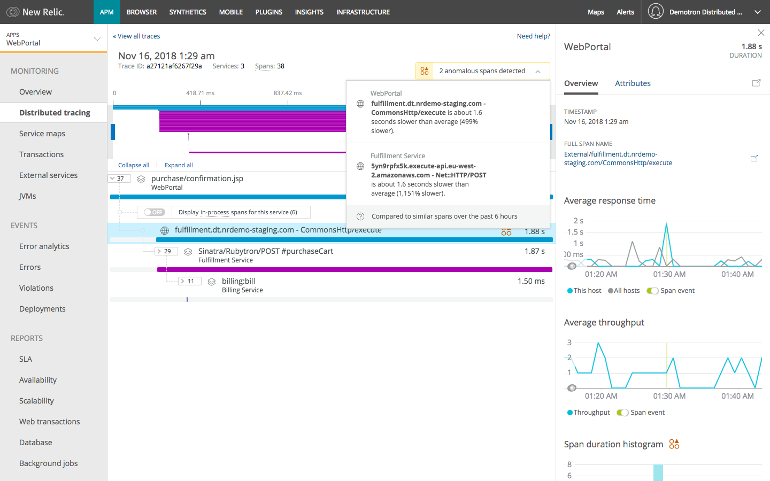Click layers icon next to Sinatra/Rubytron span
Screen dimensions: 770x481
tap(188, 252)
